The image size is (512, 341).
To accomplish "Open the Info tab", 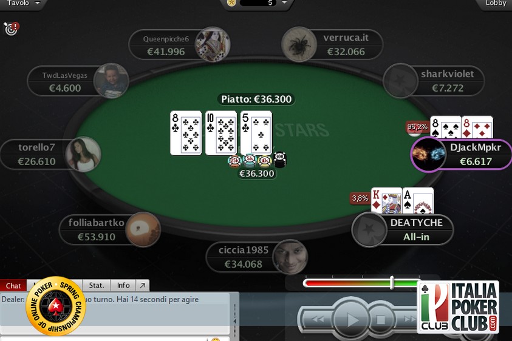I will [x=123, y=285].
